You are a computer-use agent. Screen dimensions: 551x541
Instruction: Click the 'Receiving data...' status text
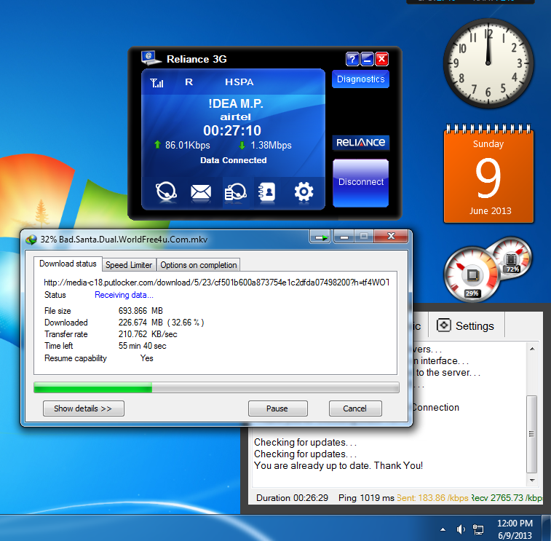(x=124, y=295)
